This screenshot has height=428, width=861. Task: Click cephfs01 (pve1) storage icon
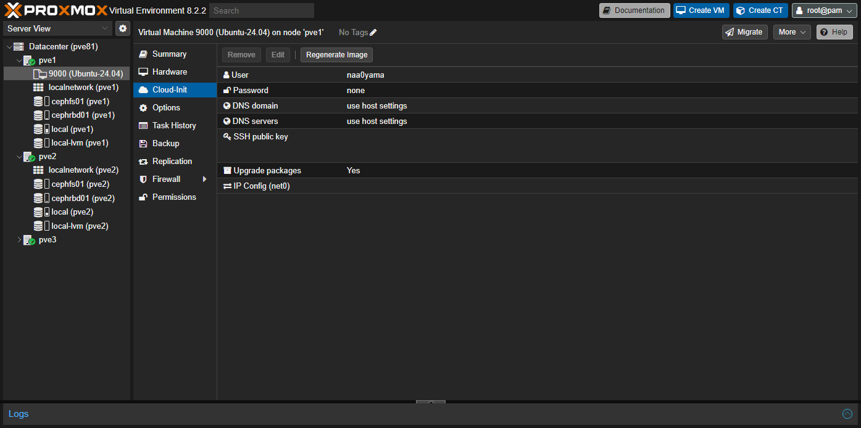click(41, 101)
